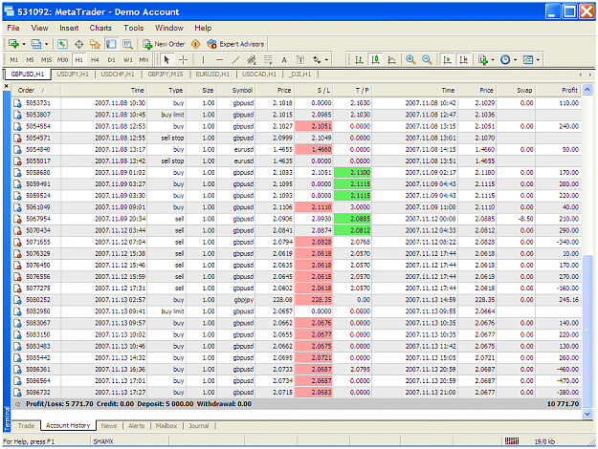Open the Arrows tool dropdown
This screenshot has height=449, width=598.
point(326,60)
